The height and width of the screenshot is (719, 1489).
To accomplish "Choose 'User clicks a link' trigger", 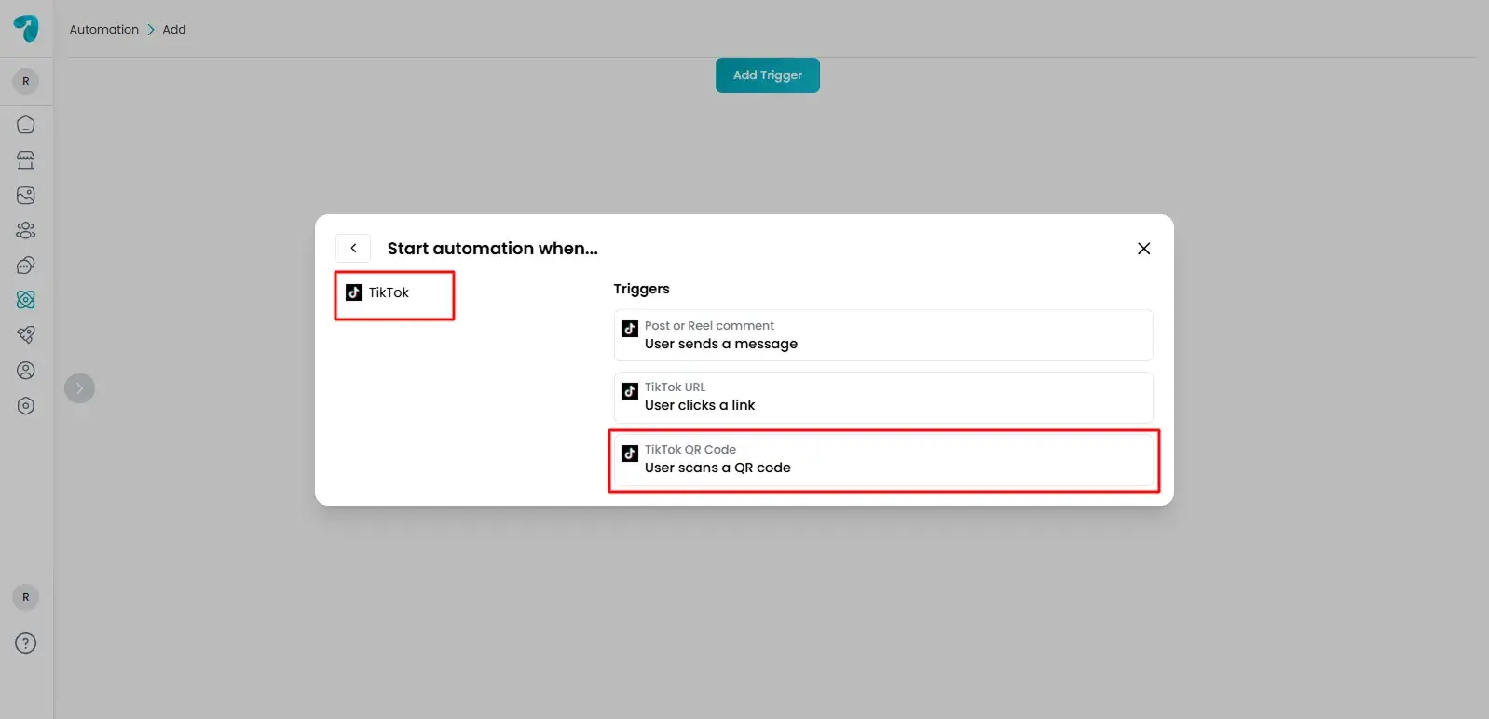I will coord(882,397).
